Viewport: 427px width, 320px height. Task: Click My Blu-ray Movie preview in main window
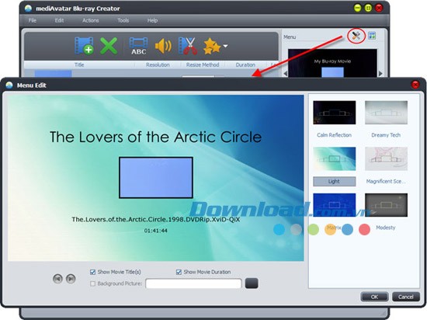click(x=332, y=63)
